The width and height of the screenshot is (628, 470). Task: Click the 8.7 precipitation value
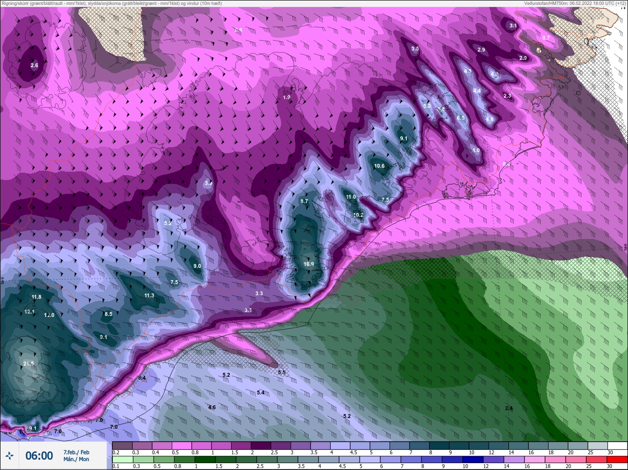pos(304,201)
